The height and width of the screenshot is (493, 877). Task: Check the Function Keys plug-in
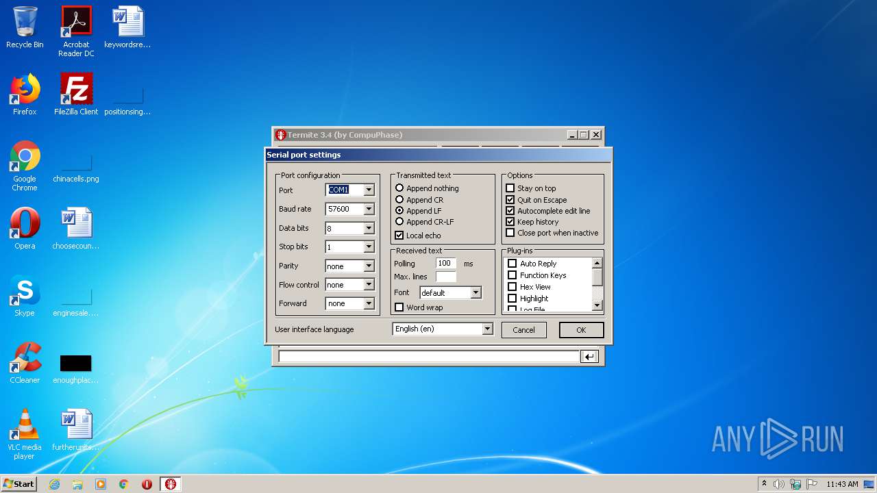pyautogui.click(x=512, y=275)
